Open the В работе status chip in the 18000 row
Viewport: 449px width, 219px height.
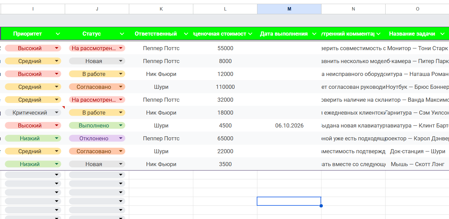(97, 113)
